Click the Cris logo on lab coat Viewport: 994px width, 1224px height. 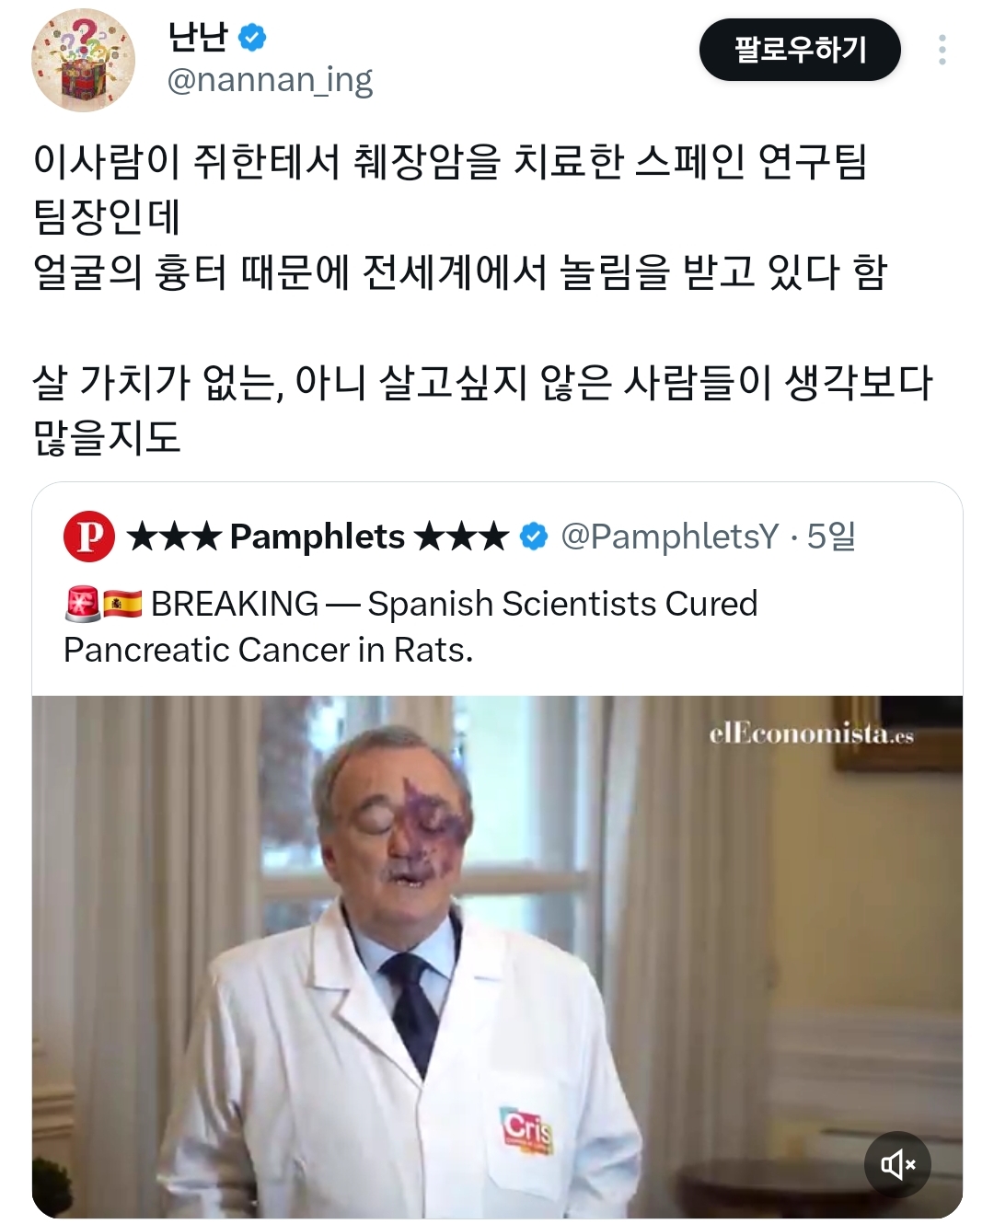click(526, 1130)
